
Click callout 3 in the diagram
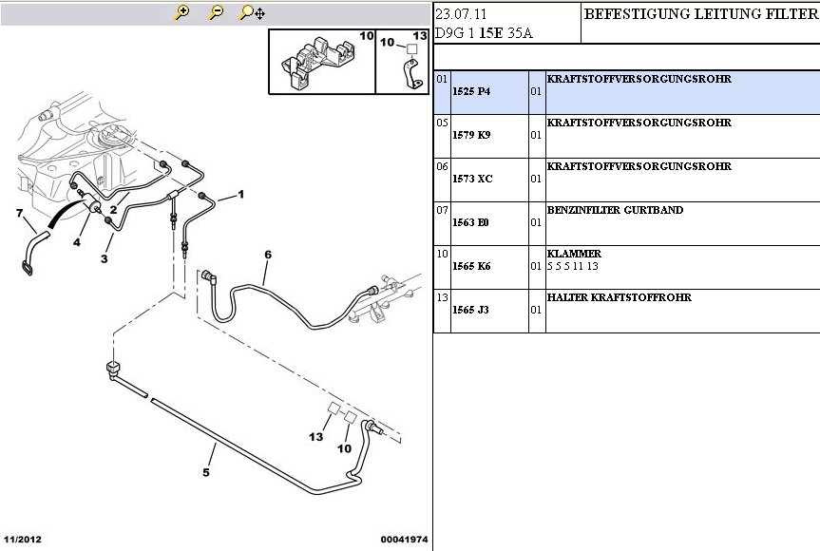[x=105, y=258]
